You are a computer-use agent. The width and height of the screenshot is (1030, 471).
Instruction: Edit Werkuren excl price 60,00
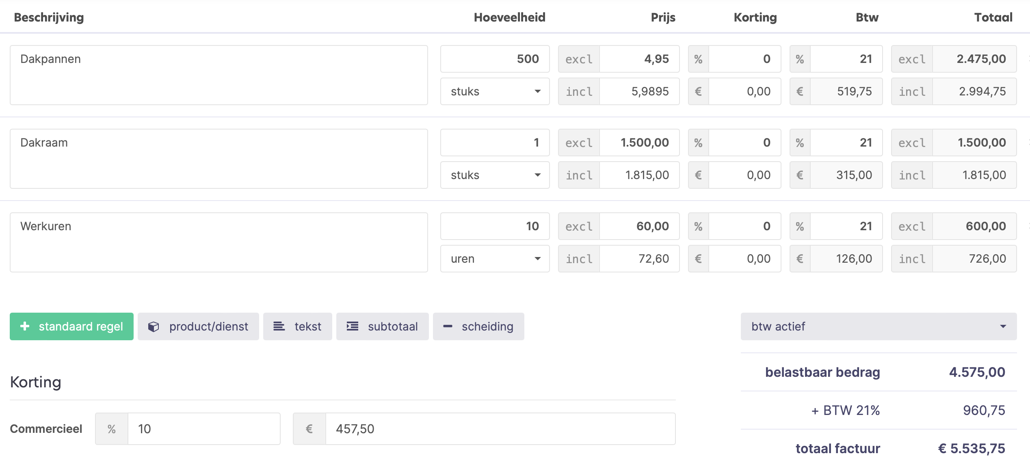click(639, 227)
